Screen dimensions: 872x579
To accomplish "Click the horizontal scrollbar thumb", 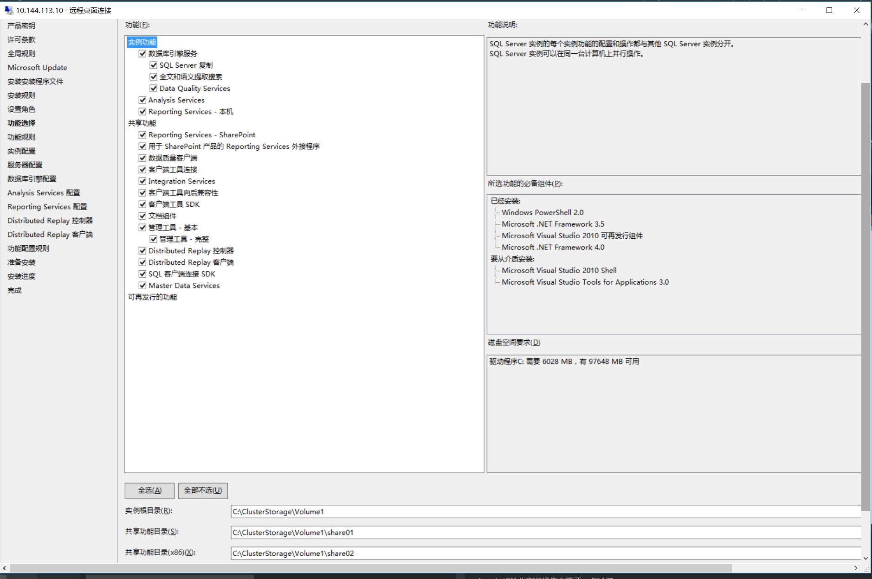I will tap(371, 568).
